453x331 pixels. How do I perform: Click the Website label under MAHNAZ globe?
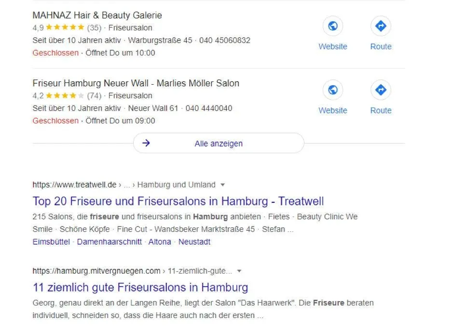pyautogui.click(x=333, y=47)
